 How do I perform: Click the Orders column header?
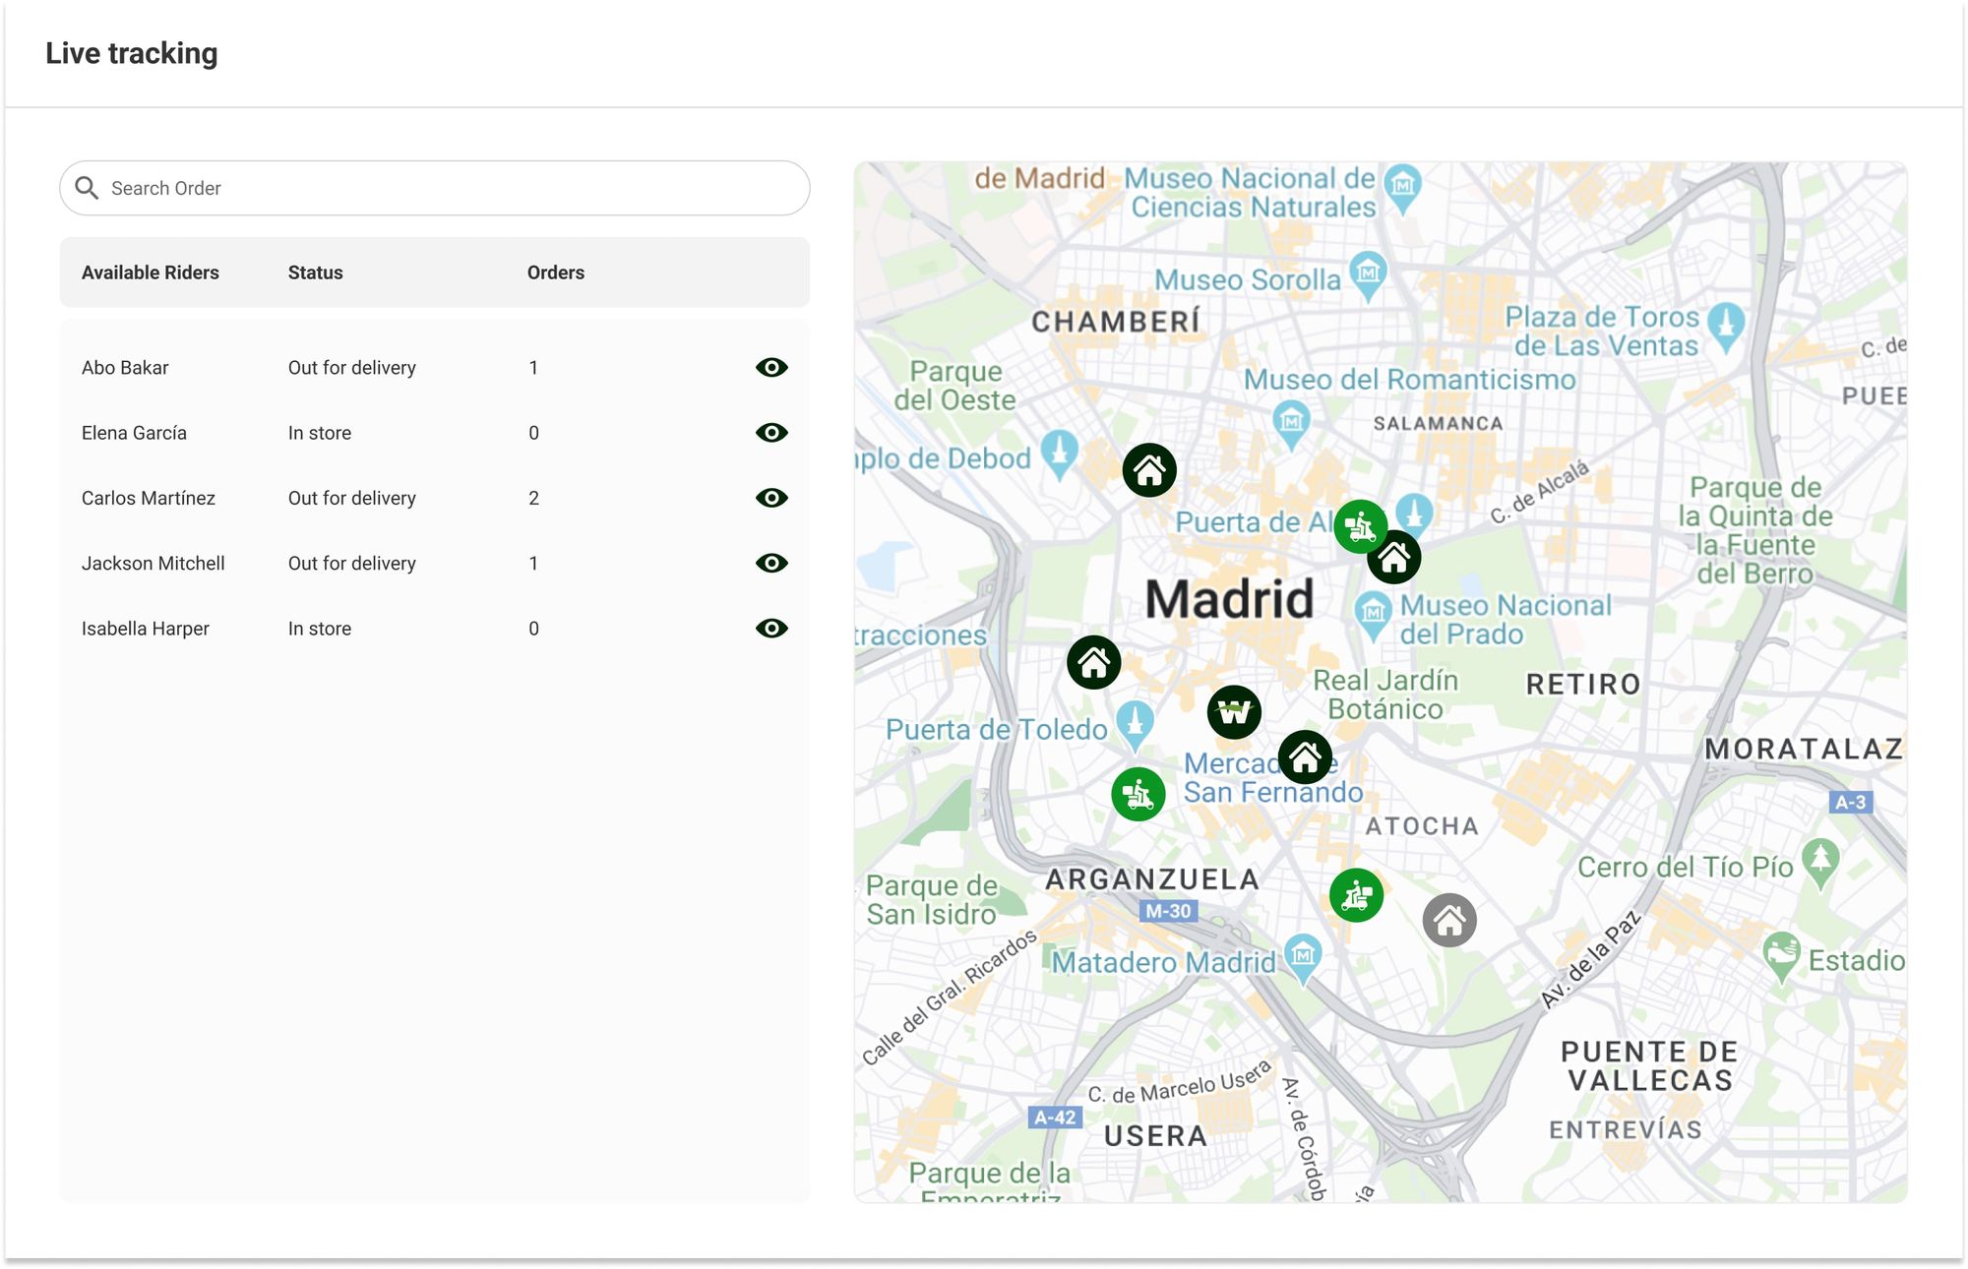click(556, 272)
